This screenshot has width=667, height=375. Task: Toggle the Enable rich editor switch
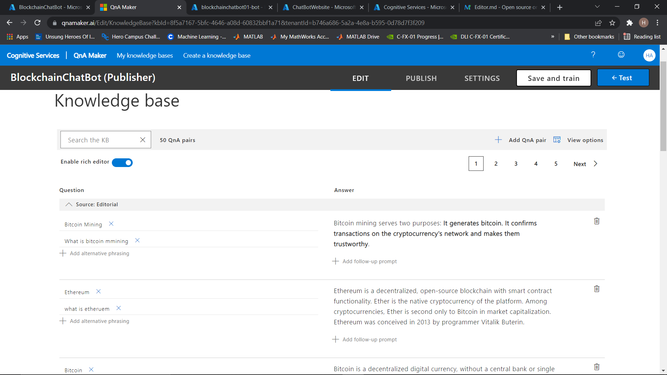coord(122,162)
